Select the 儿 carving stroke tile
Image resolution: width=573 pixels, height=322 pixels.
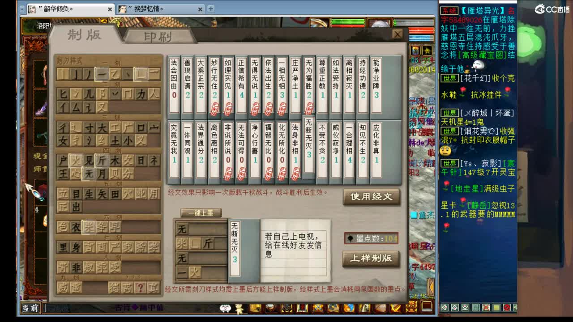click(89, 94)
